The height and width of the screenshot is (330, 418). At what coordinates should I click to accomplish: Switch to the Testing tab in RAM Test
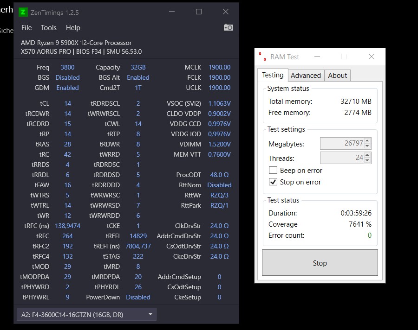pos(273,75)
